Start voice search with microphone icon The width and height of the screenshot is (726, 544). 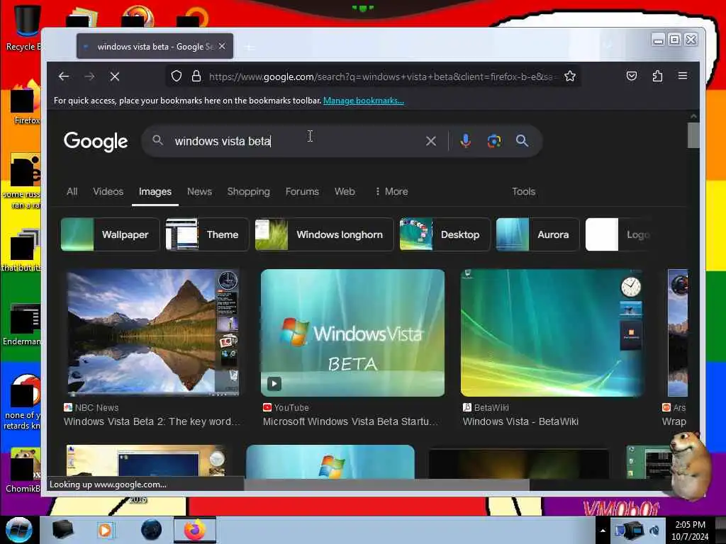pos(466,141)
